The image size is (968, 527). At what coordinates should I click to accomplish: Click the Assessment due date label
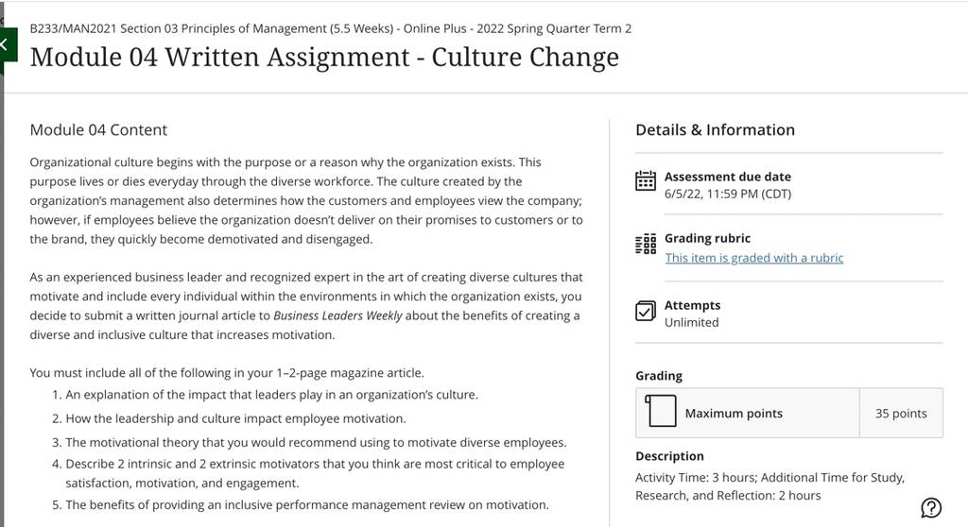(727, 177)
